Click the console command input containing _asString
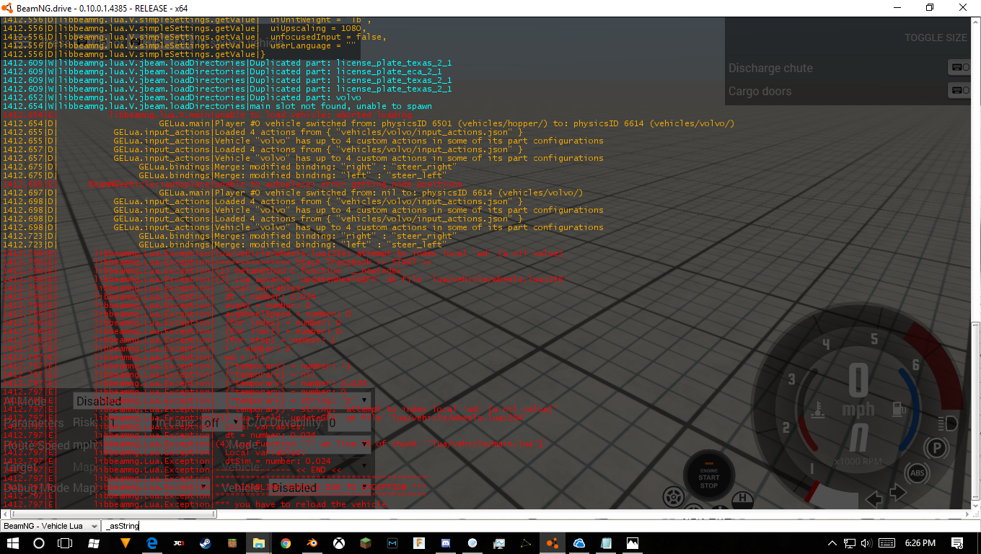Image resolution: width=981 pixels, height=554 pixels. point(541,527)
